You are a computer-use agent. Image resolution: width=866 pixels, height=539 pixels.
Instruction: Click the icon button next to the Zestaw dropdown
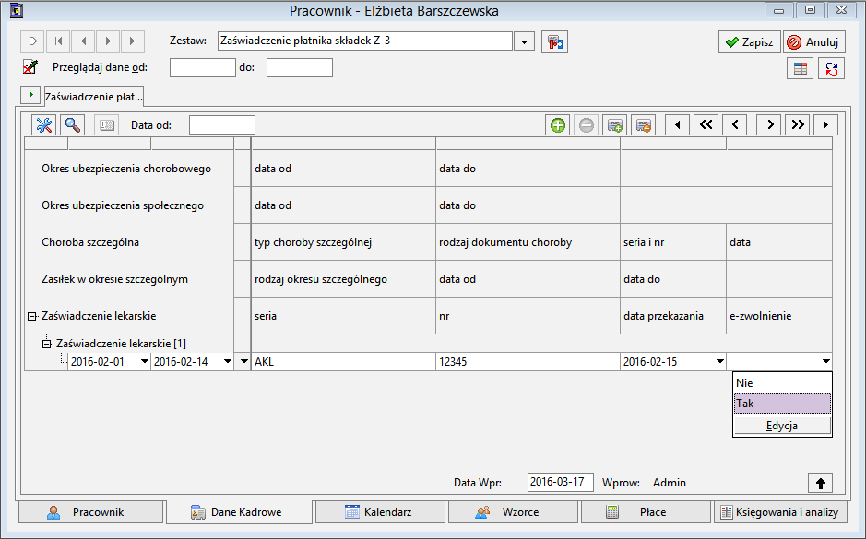pos(553,42)
